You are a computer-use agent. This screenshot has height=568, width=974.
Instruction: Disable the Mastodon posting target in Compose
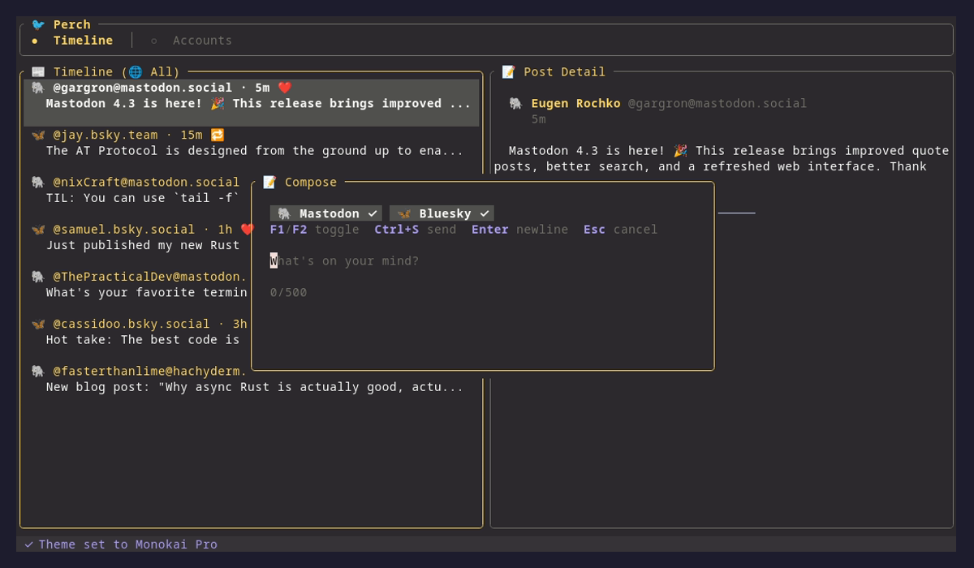(x=325, y=213)
